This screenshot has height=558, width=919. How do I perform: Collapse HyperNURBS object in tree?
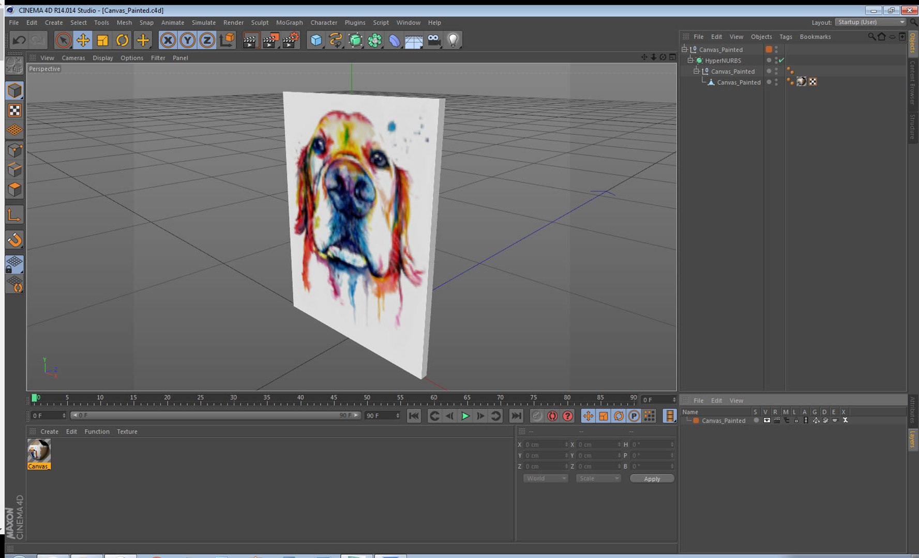click(690, 60)
